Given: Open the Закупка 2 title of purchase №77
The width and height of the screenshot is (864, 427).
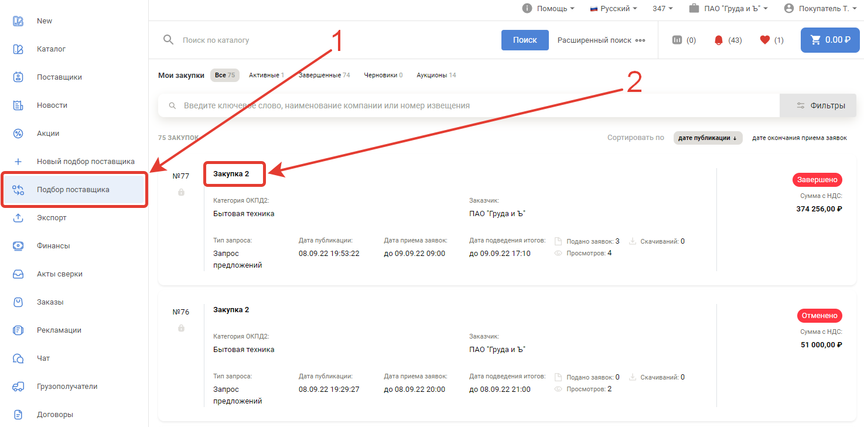Looking at the screenshot, I should (x=231, y=174).
